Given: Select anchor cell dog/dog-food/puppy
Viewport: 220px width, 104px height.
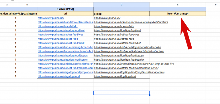Looking at the screenshot, I should 121,55.
